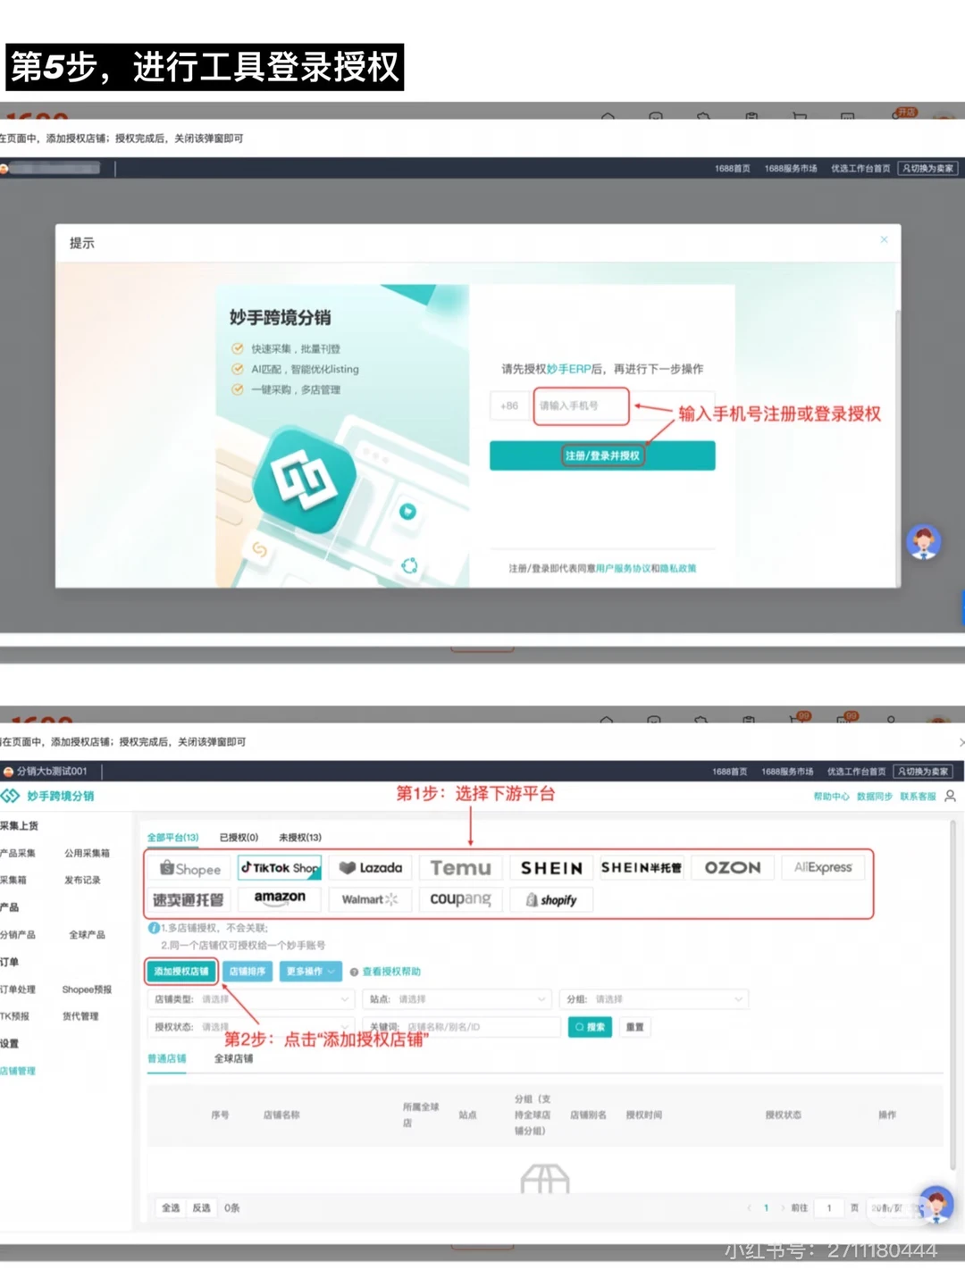Viewport: 965px width, 1286px height.
Task: Open 货代管理 in the sidebar
Action: 80,1016
